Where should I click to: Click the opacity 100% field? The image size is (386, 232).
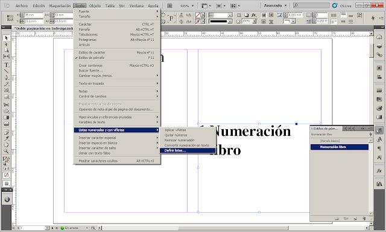(247, 21)
